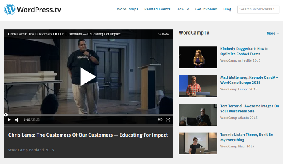
Task: Click the WordCamp Portland 2015 link below the video
Action: [31, 150]
